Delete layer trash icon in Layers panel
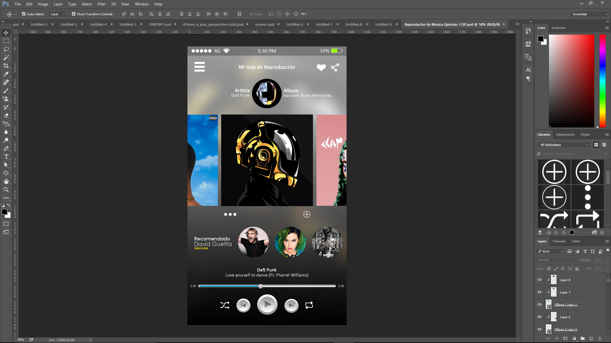 [x=600, y=339]
